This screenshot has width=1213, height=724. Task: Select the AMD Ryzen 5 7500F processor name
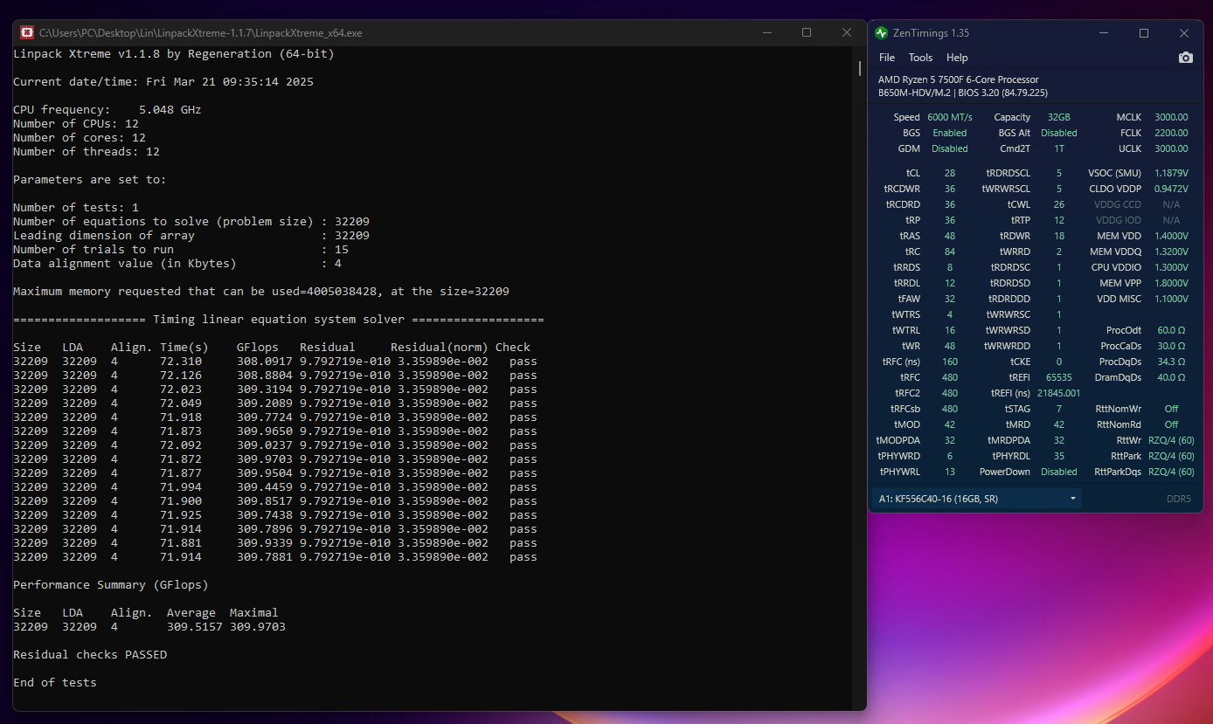click(959, 79)
